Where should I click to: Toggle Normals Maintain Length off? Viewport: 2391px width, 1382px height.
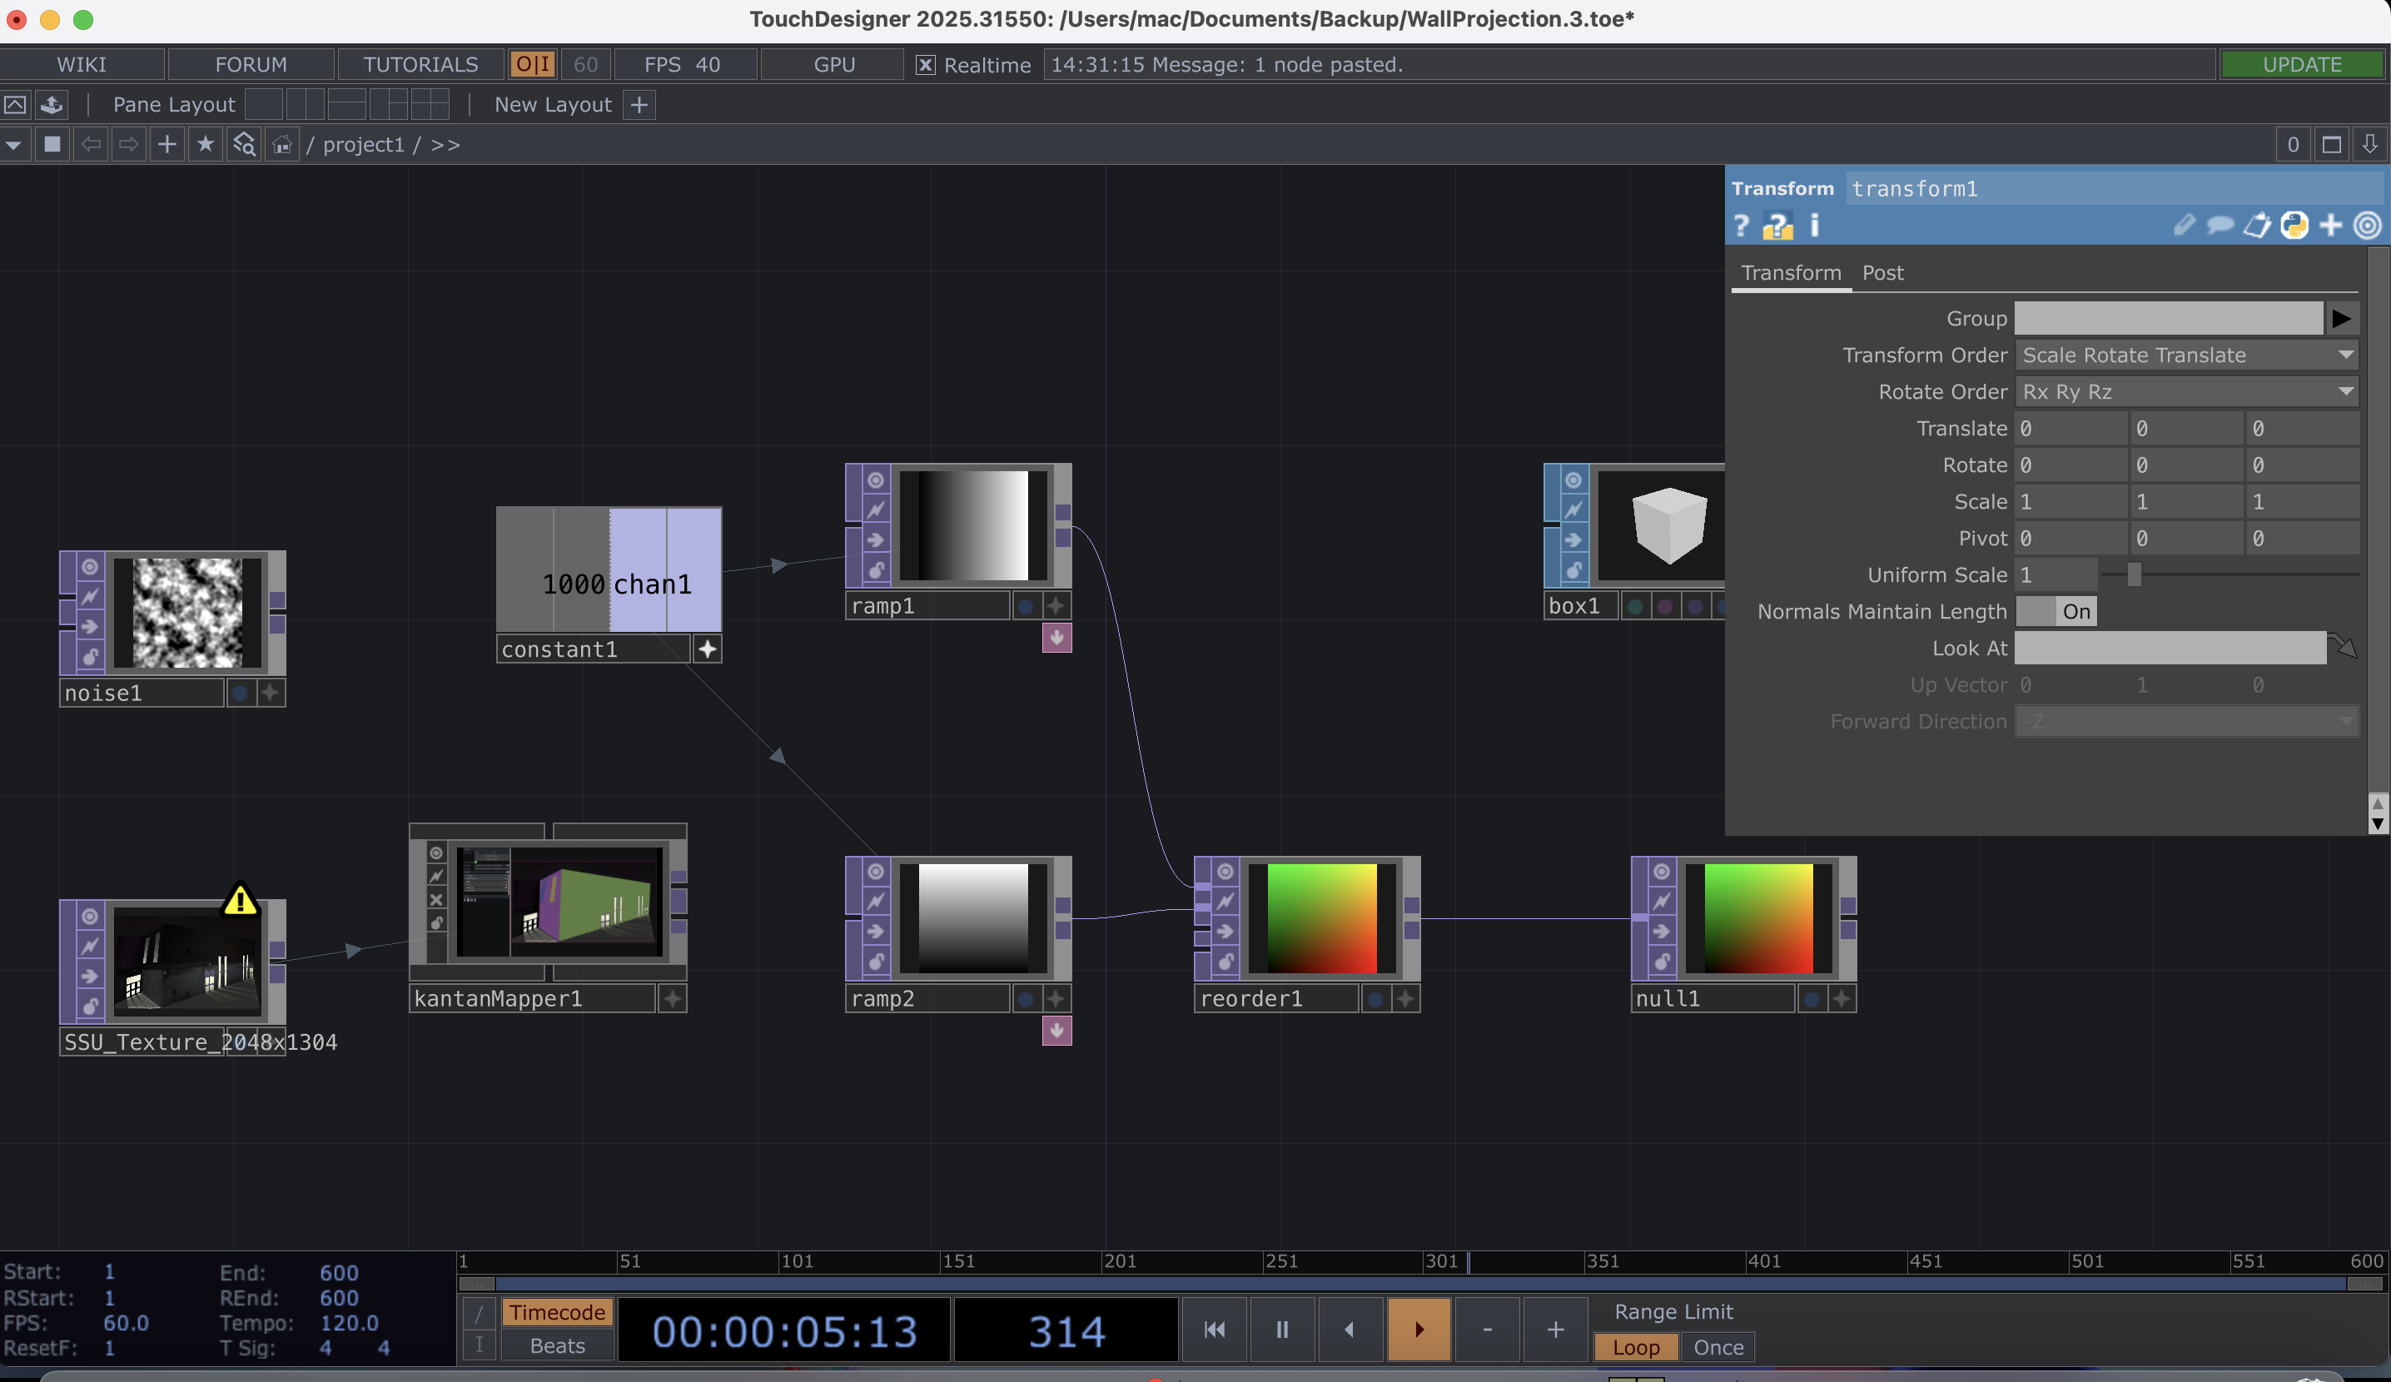[x=2075, y=612]
